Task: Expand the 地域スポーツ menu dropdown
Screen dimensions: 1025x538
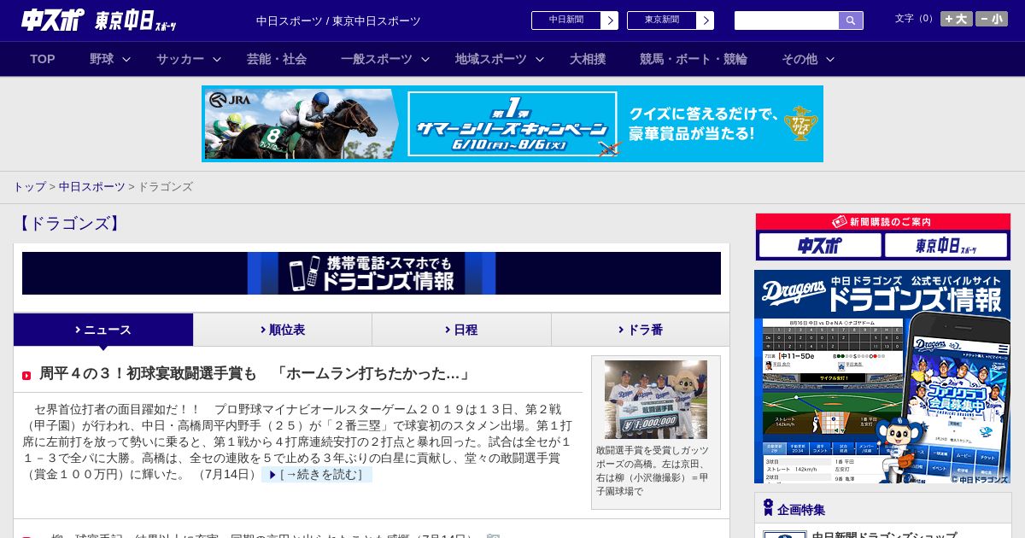Action: pos(500,59)
